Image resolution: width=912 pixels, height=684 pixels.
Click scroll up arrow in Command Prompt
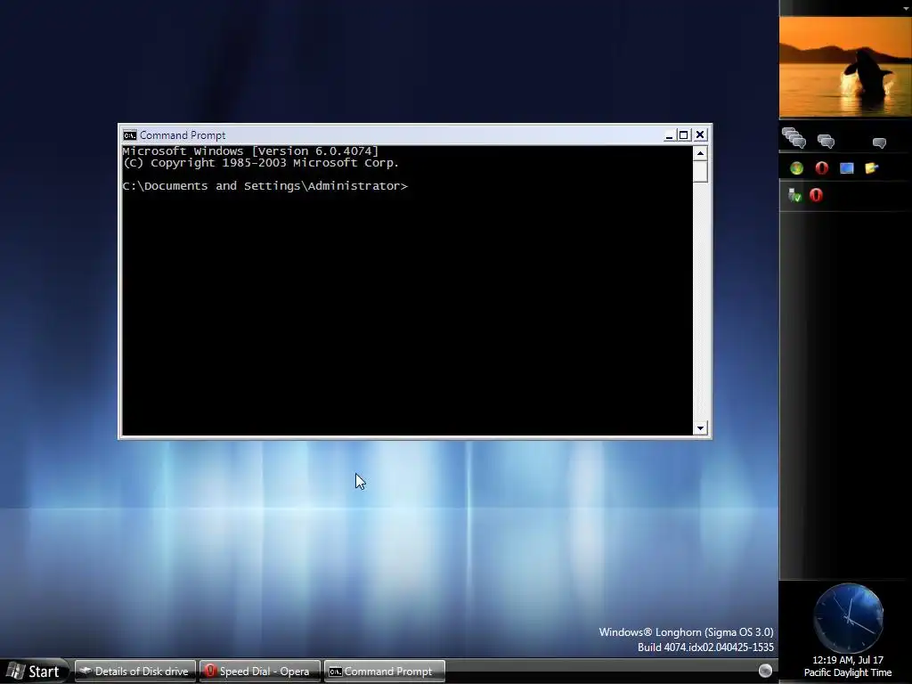(x=700, y=153)
